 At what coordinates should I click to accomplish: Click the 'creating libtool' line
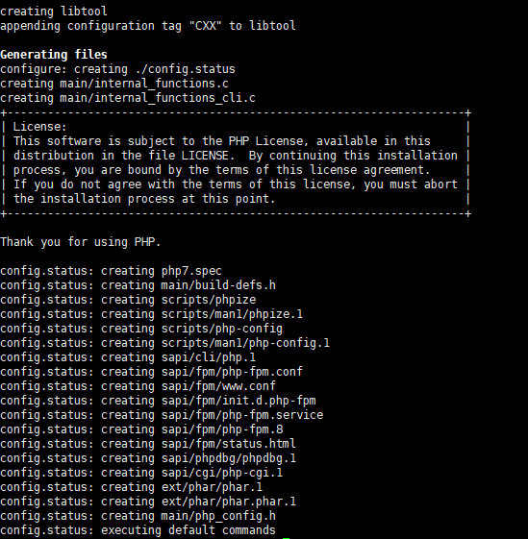pos(54,12)
